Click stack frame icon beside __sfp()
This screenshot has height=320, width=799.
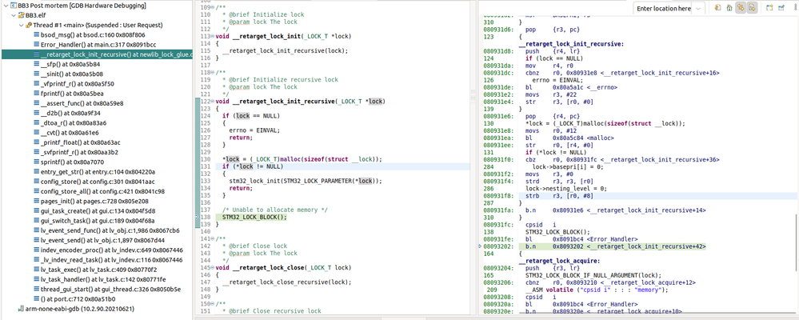click(x=37, y=64)
